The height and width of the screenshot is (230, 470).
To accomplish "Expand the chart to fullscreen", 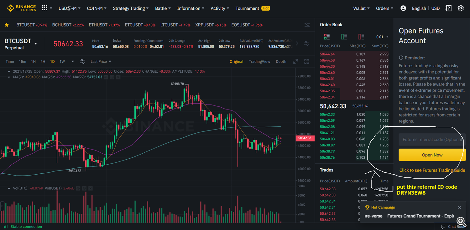I will click(295, 62).
